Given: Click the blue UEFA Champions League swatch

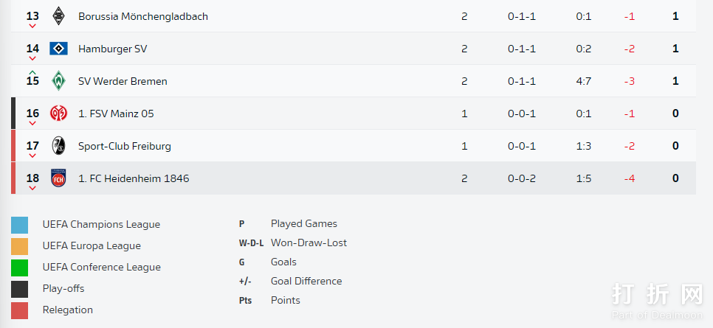Looking at the screenshot, I should [x=20, y=225].
